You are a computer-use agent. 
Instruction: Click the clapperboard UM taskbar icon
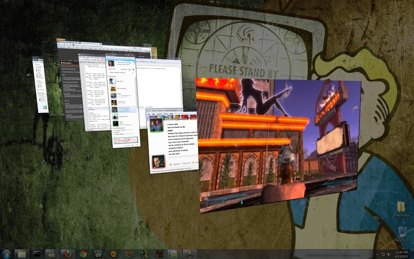pyautogui.click(x=99, y=254)
